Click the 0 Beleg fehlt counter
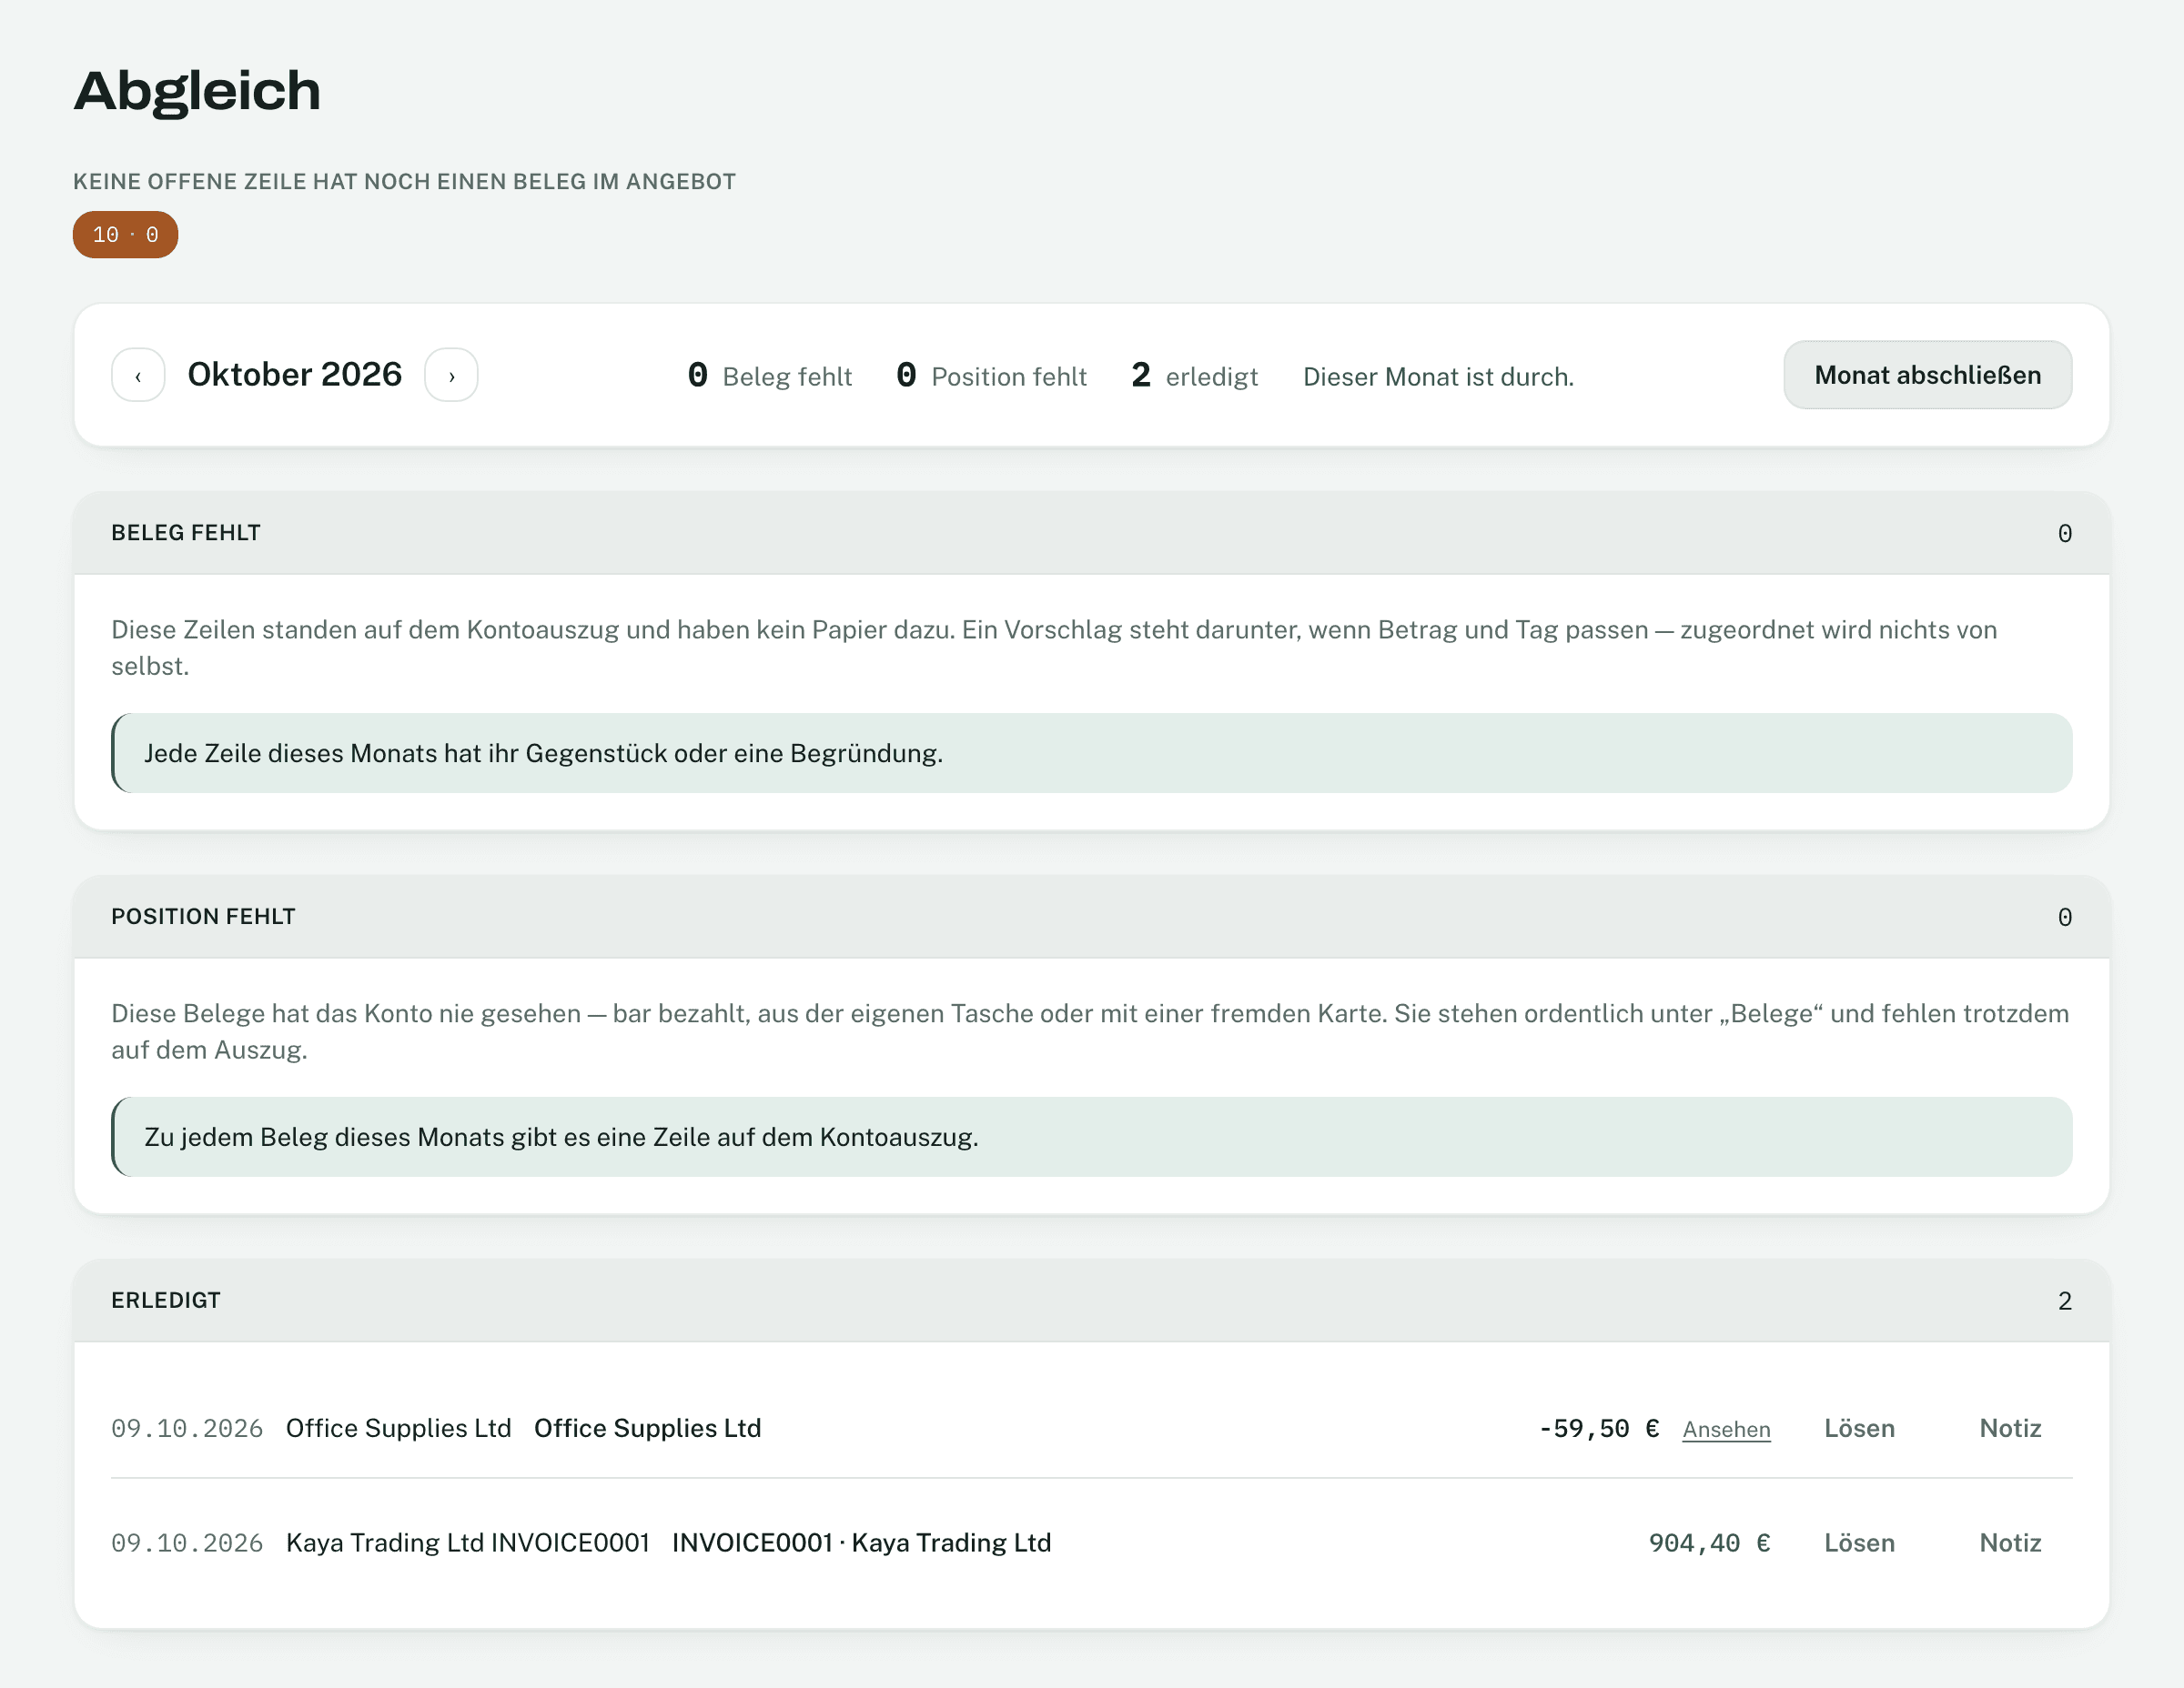This screenshot has width=2184, height=1688. click(x=770, y=376)
